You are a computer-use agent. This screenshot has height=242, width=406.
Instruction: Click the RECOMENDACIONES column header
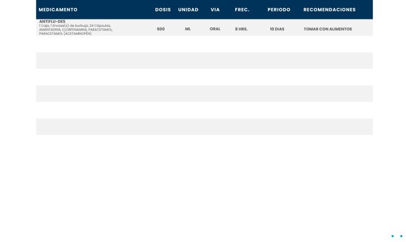[330, 9]
